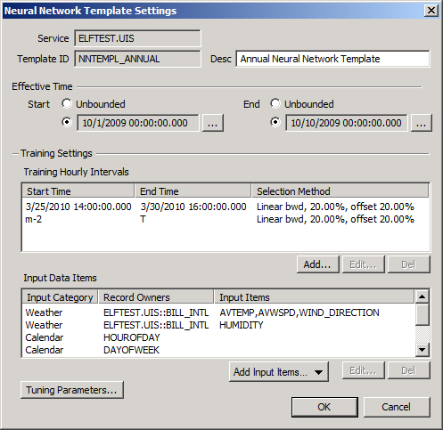The height and width of the screenshot is (430, 443).
Task: Sort by the End Time column header
Action: point(193,191)
